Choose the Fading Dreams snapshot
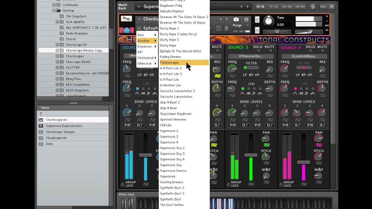 tap(184, 57)
